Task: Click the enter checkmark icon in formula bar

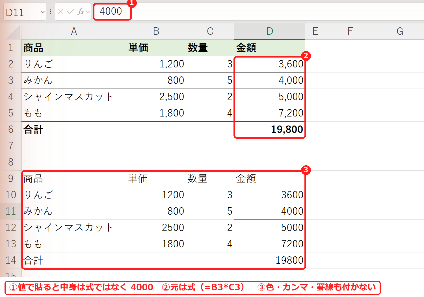Action: pos(70,12)
